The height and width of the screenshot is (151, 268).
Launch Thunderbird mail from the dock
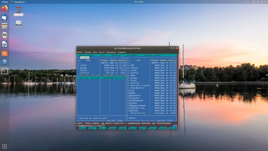tap(4, 17)
